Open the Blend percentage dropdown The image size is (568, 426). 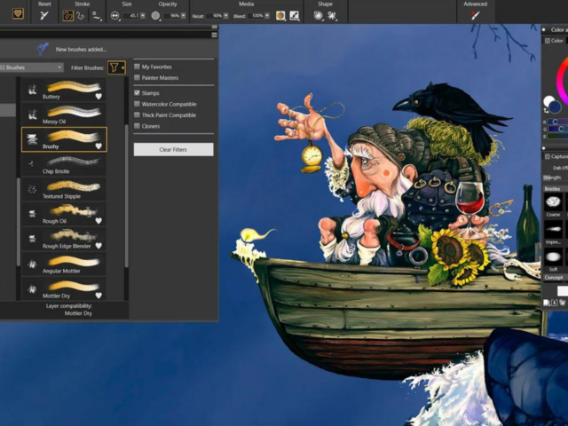coord(269,16)
